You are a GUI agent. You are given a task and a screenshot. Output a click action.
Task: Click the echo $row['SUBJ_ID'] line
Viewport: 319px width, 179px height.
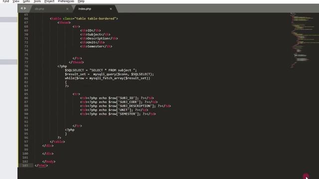(117, 98)
